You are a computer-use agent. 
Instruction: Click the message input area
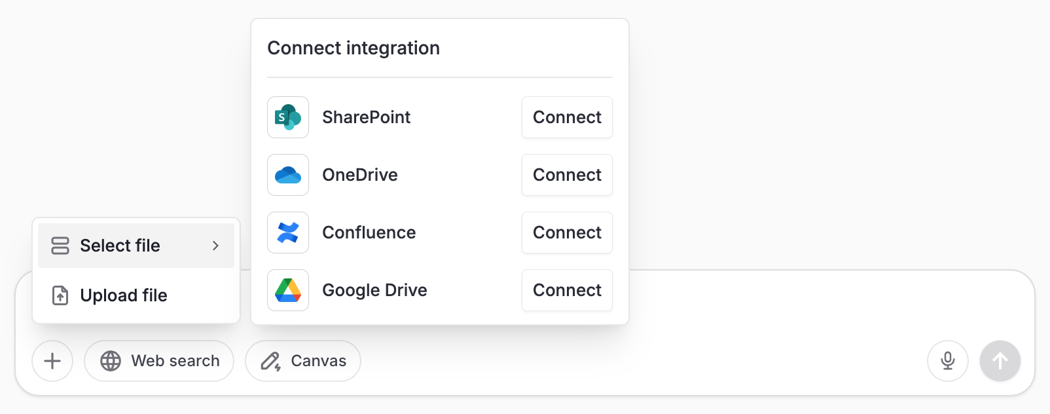click(x=831, y=305)
